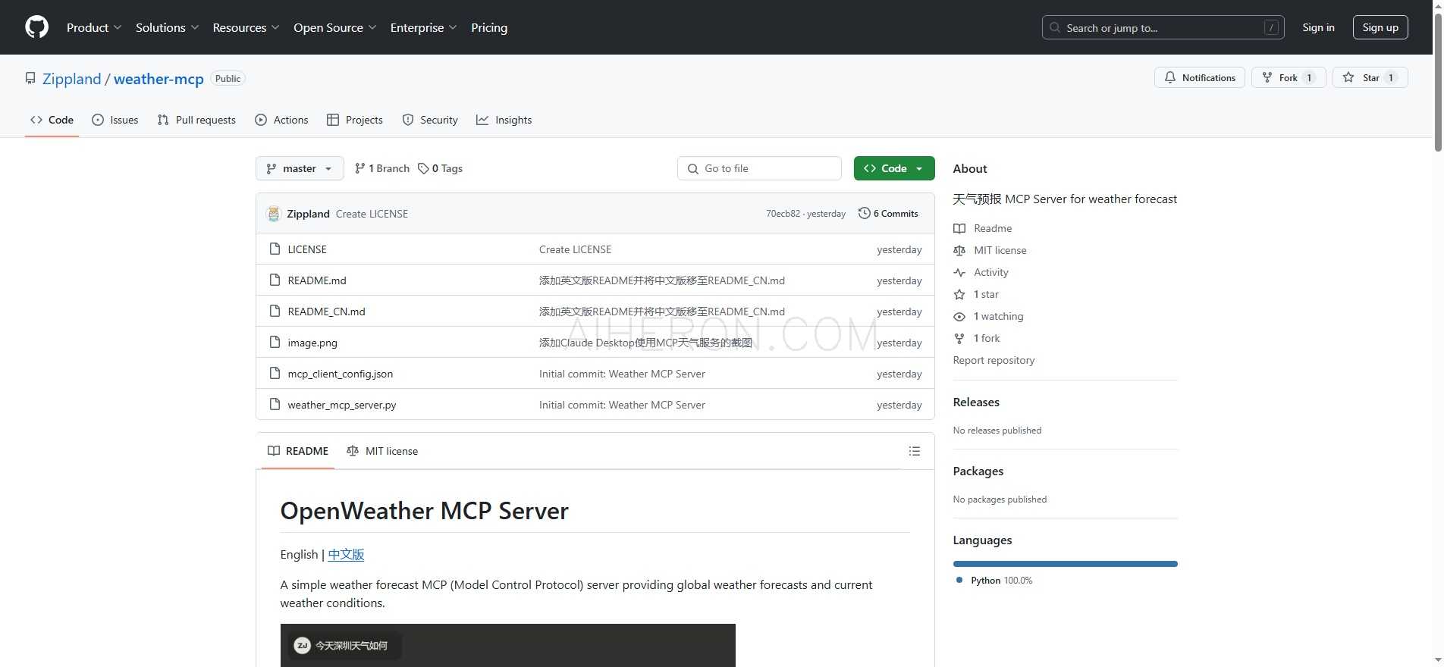Click the search magnifier icon in header
Viewport: 1444px width, 667px height.
point(1055,27)
